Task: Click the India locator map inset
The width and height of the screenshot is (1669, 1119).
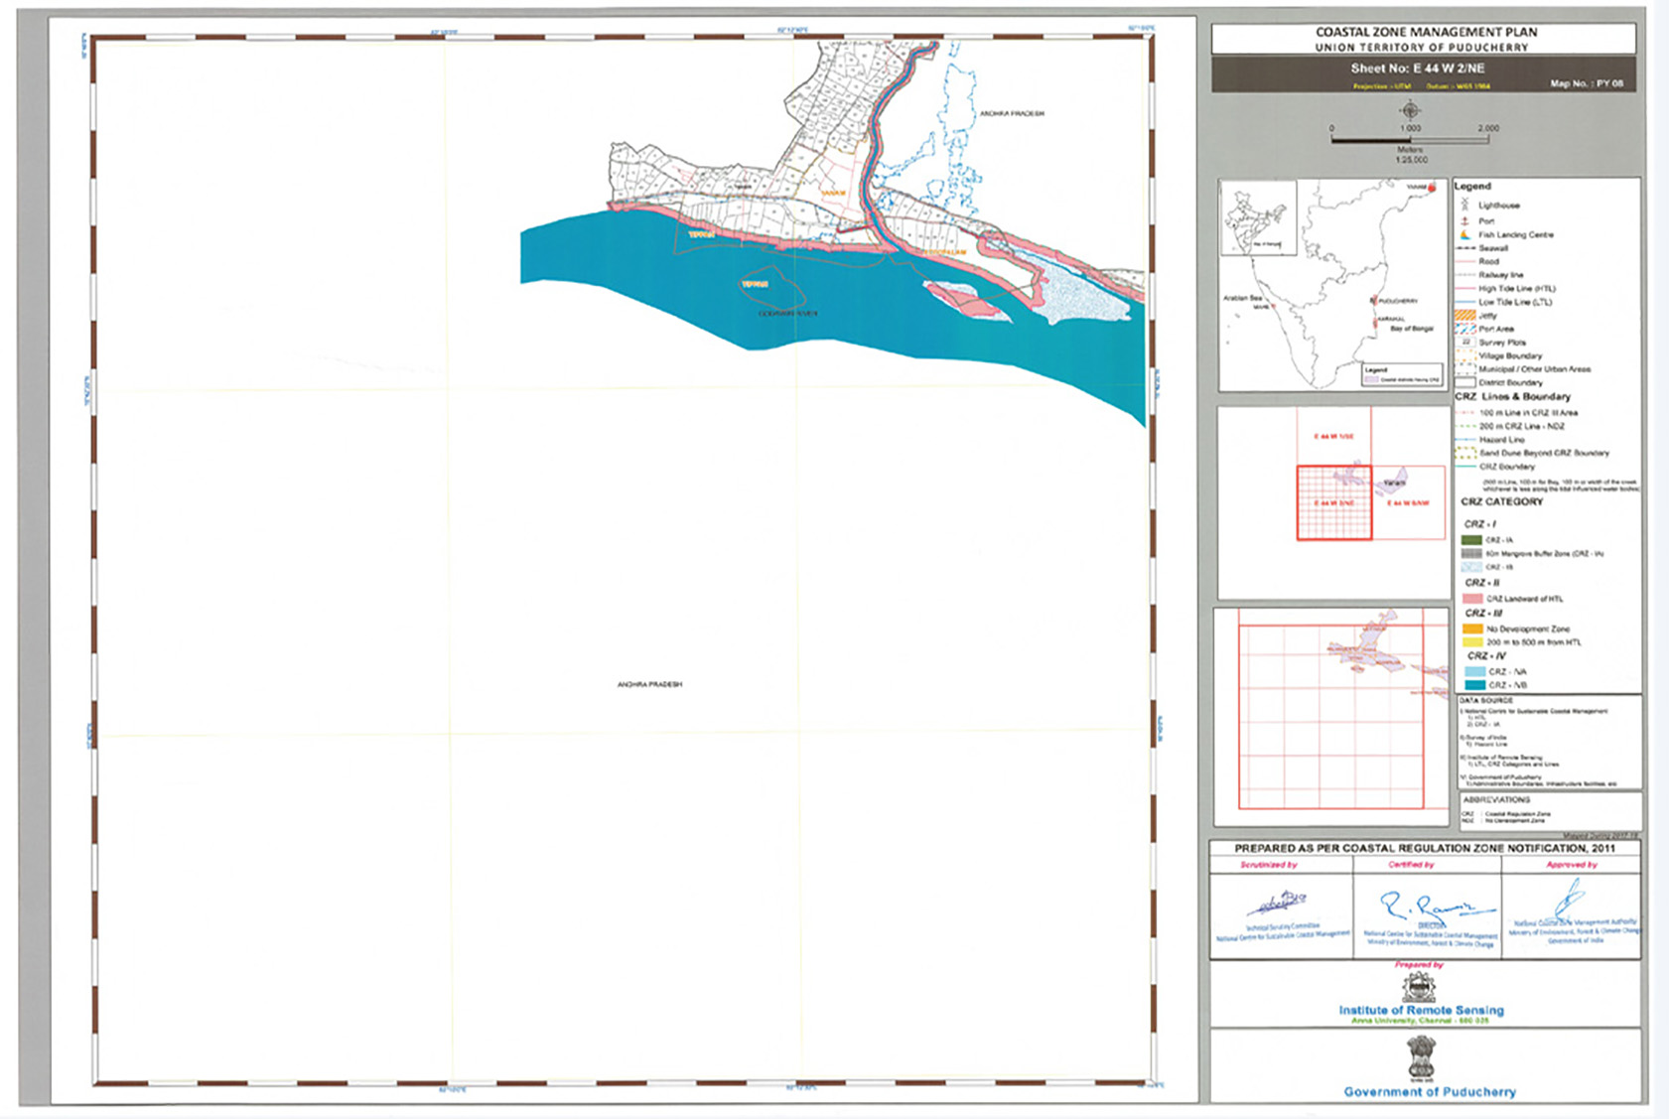Action: point(1333,285)
